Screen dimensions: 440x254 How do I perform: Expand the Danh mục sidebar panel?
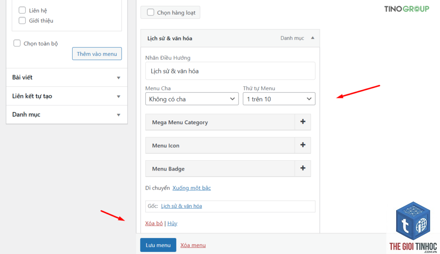[x=67, y=114]
